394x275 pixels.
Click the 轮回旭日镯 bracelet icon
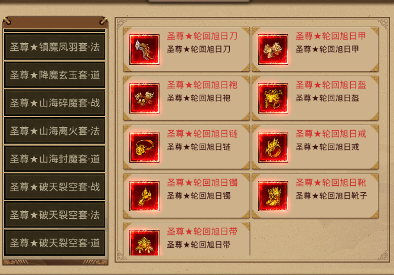(144, 196)
